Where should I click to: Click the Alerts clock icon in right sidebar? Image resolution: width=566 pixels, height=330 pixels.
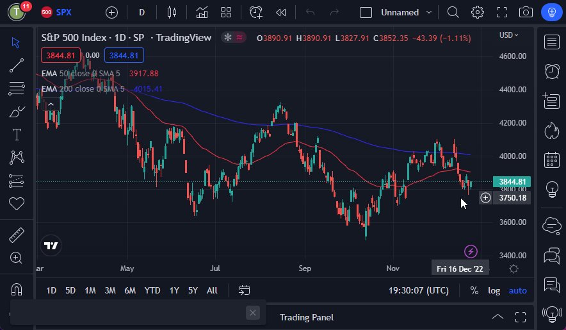click(551, 71)
